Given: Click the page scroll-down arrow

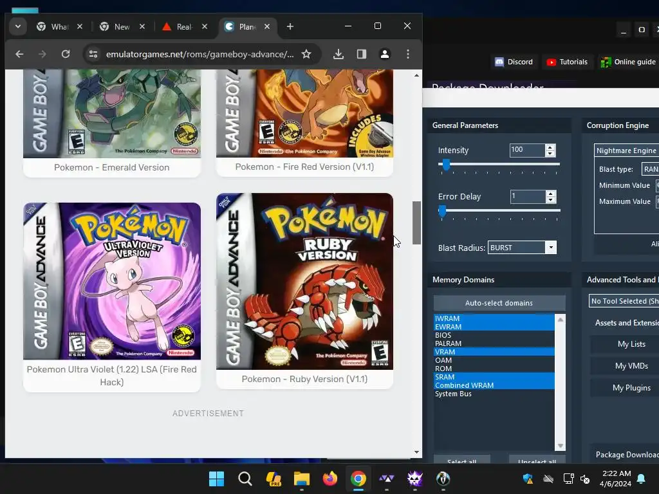Looking at the screenshot, I should [x=416, y=452].
